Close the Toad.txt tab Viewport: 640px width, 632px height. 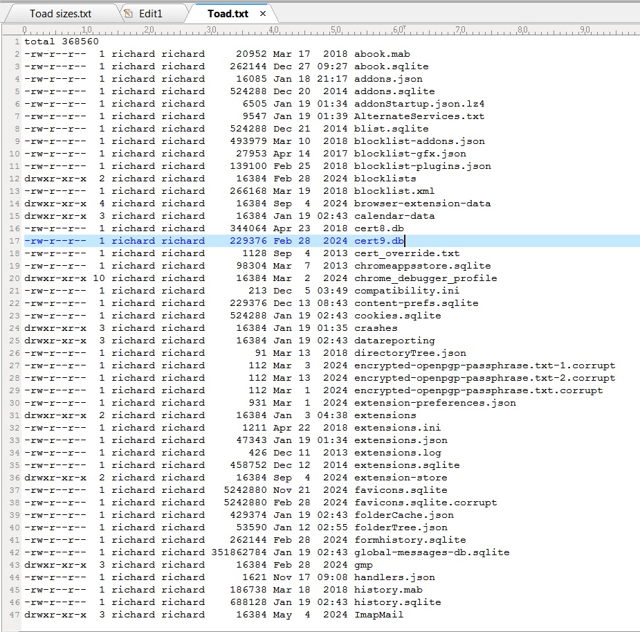coord(262,14)
